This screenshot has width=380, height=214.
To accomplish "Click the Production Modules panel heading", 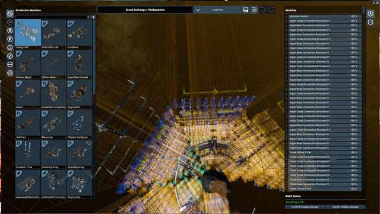I will point(28,11).
